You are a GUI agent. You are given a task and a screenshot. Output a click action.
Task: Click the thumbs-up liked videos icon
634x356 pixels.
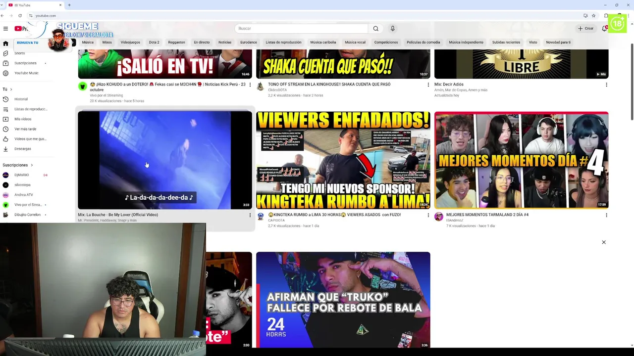coord(5,139)
